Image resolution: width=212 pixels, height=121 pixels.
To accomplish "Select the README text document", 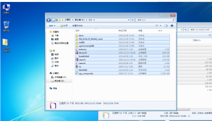I will (x=122, y=70).
